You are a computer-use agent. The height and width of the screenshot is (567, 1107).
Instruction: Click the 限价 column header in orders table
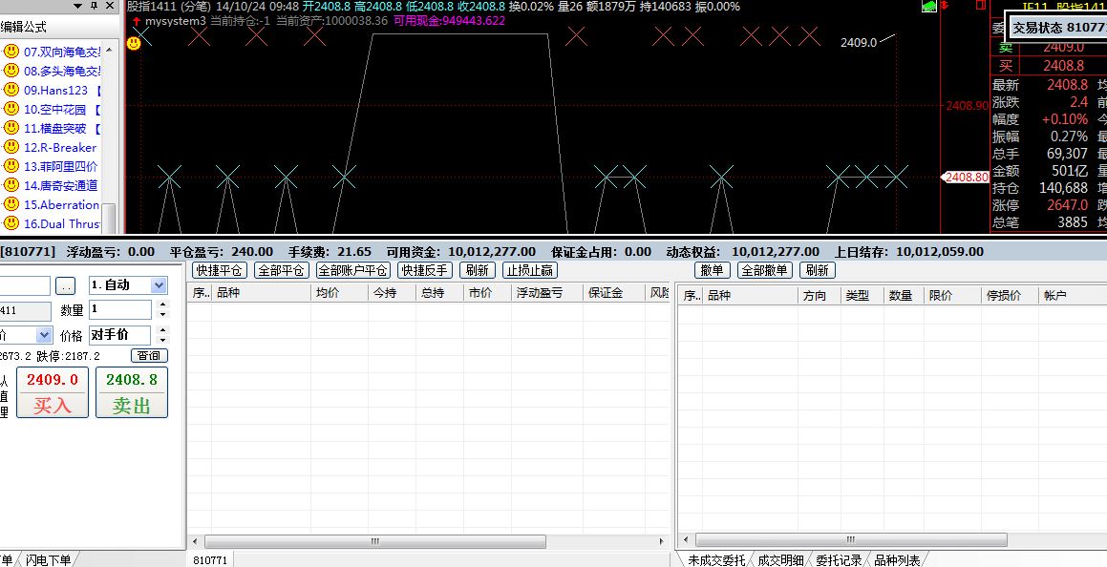952,296
